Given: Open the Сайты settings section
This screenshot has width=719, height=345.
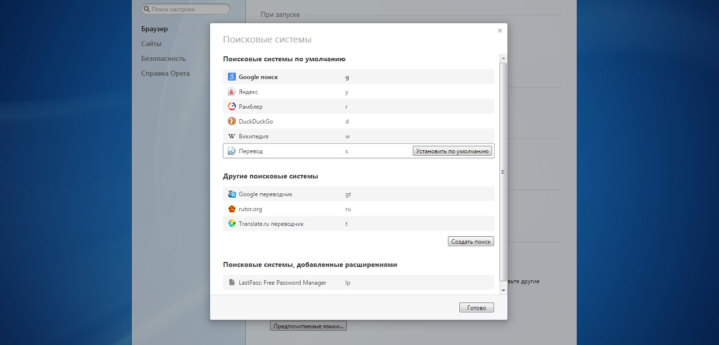Looking at the screenshot, I should tap(151, 43).
